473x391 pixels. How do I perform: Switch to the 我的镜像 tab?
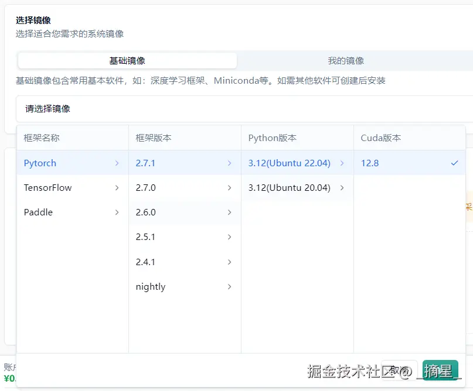point(346,61)
